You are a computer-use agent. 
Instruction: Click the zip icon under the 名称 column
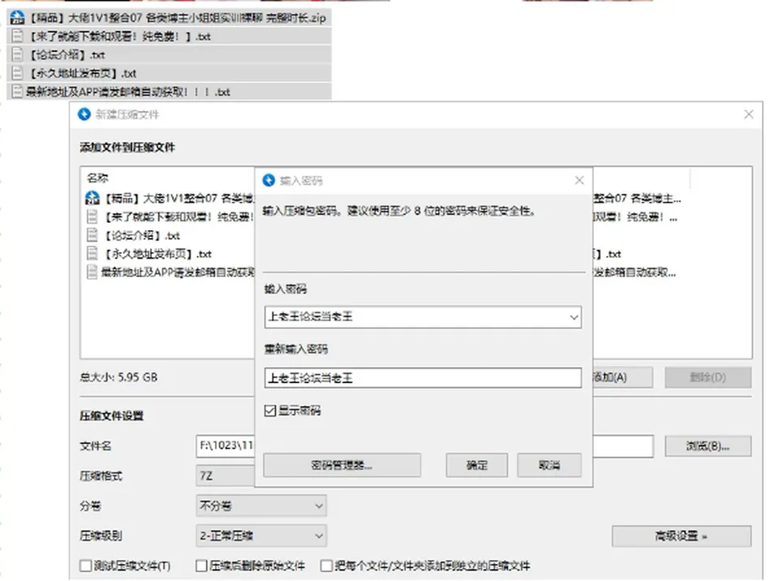click(x=93, y=198)
